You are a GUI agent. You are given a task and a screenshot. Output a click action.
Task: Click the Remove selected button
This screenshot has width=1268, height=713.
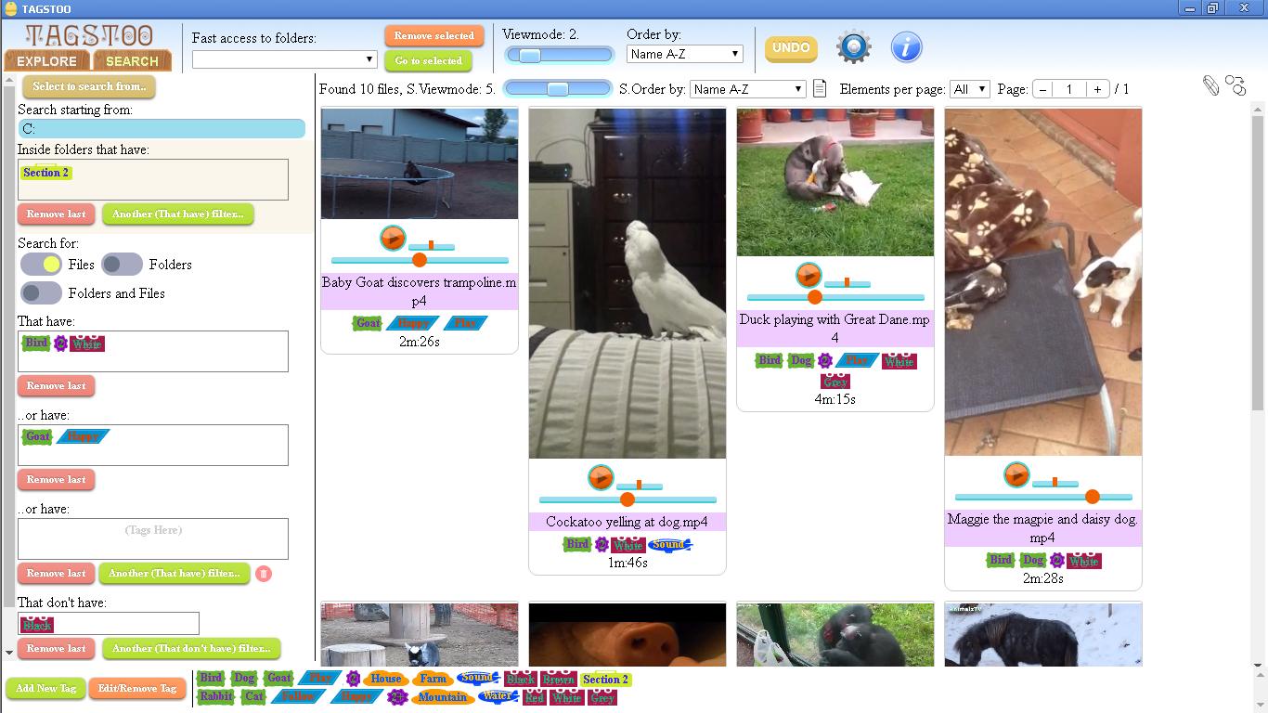click(x=434, y=36)
